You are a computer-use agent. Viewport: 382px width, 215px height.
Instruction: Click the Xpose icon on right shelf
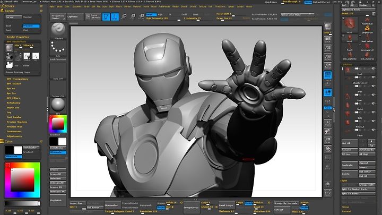pyautogui.click(x=328, y=193)
